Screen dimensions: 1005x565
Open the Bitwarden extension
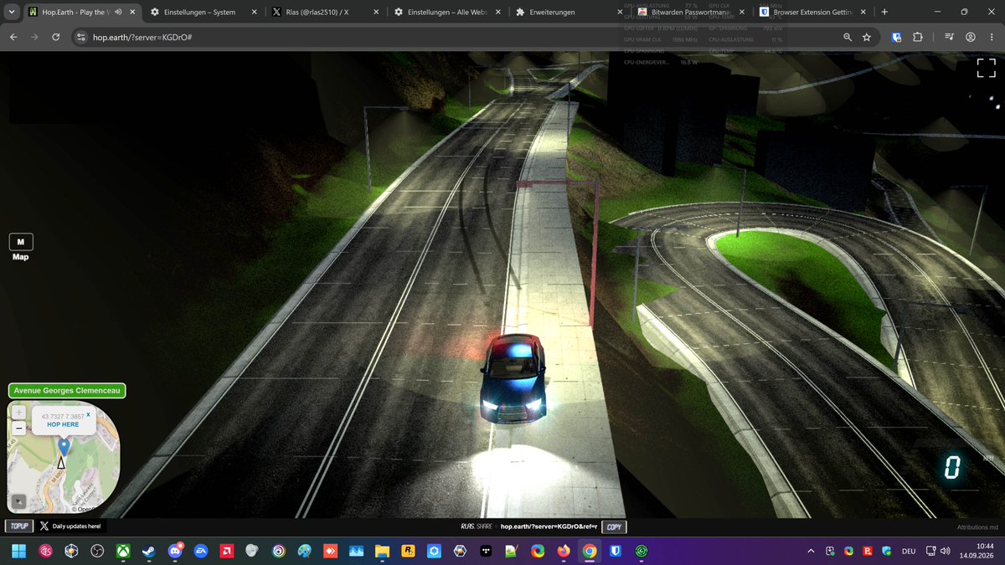click(897, 38)
